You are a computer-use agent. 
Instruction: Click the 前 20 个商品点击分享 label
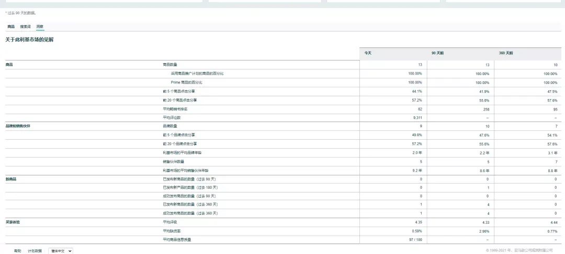click(x=180, y=100)
